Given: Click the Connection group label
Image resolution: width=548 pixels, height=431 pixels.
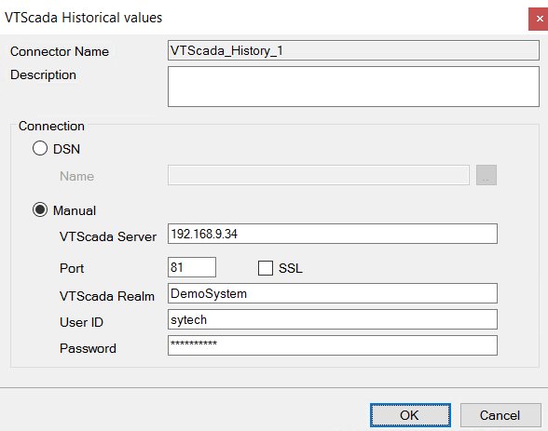Looking at the screenshot, I should point(51,126).
